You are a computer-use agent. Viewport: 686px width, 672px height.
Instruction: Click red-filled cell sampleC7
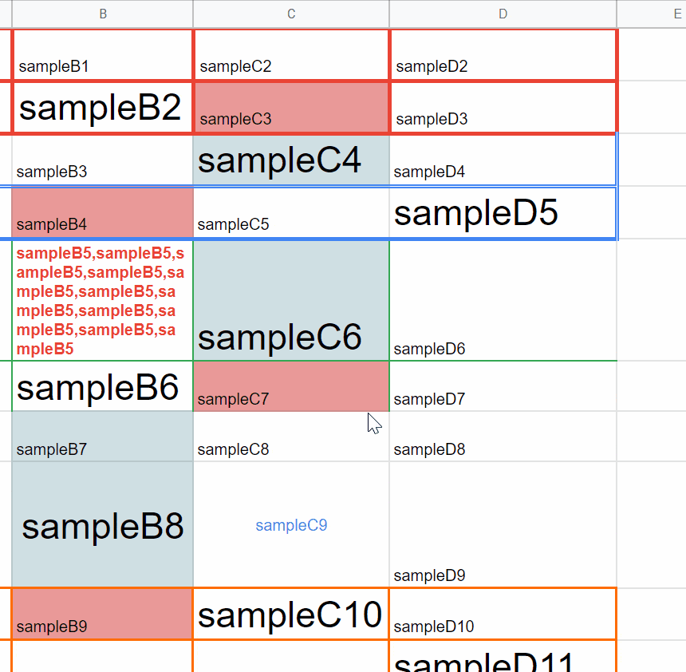pyautogui.click(x=291, y=386)
